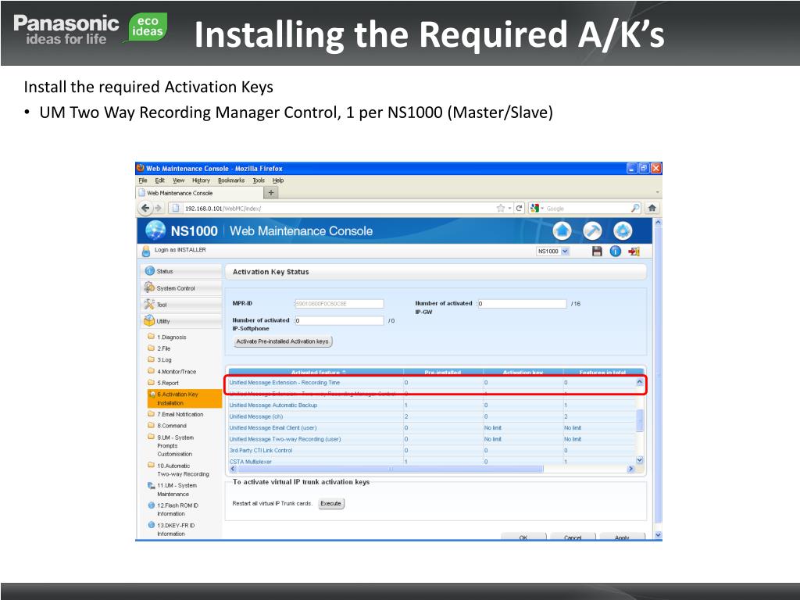Viewport: 800px width, 600px height.
Task: Click the OK button
Action: [523, 537]
